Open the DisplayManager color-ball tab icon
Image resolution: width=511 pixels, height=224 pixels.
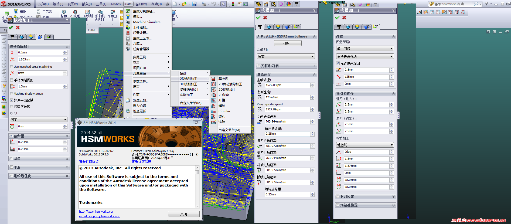tap(289, 4)
